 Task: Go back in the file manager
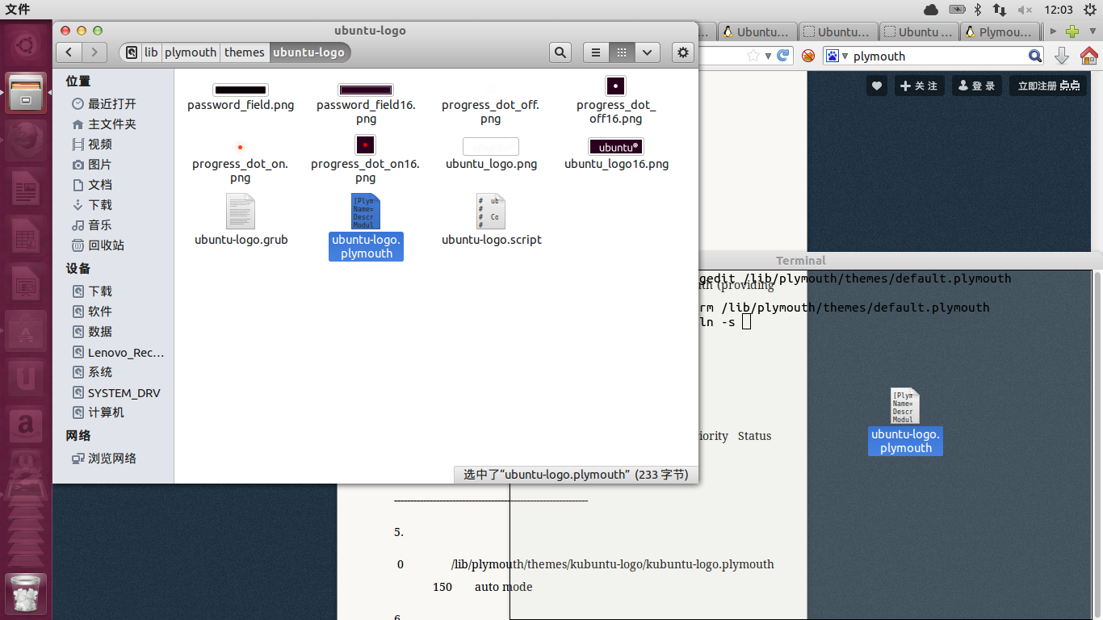click(x=69, y=52)
